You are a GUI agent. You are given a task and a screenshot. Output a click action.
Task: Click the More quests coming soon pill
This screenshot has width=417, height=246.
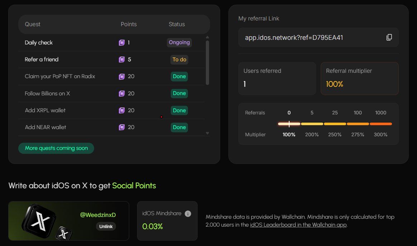56,148
